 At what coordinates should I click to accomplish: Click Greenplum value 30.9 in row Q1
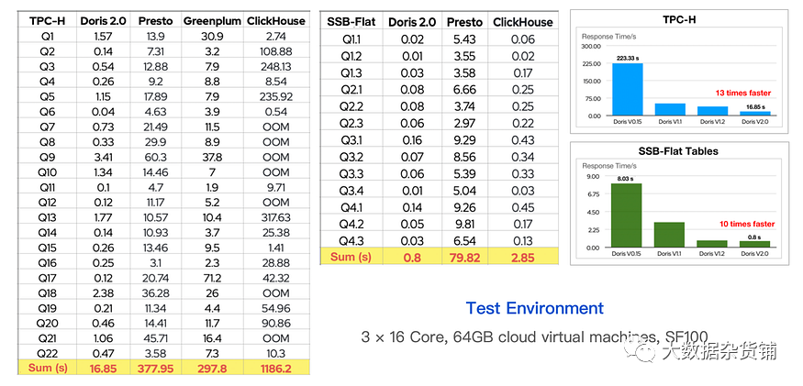pos(212,37)
